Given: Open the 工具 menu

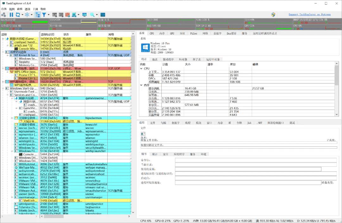Looking at the screenshot, I should [x=35, y=9].
